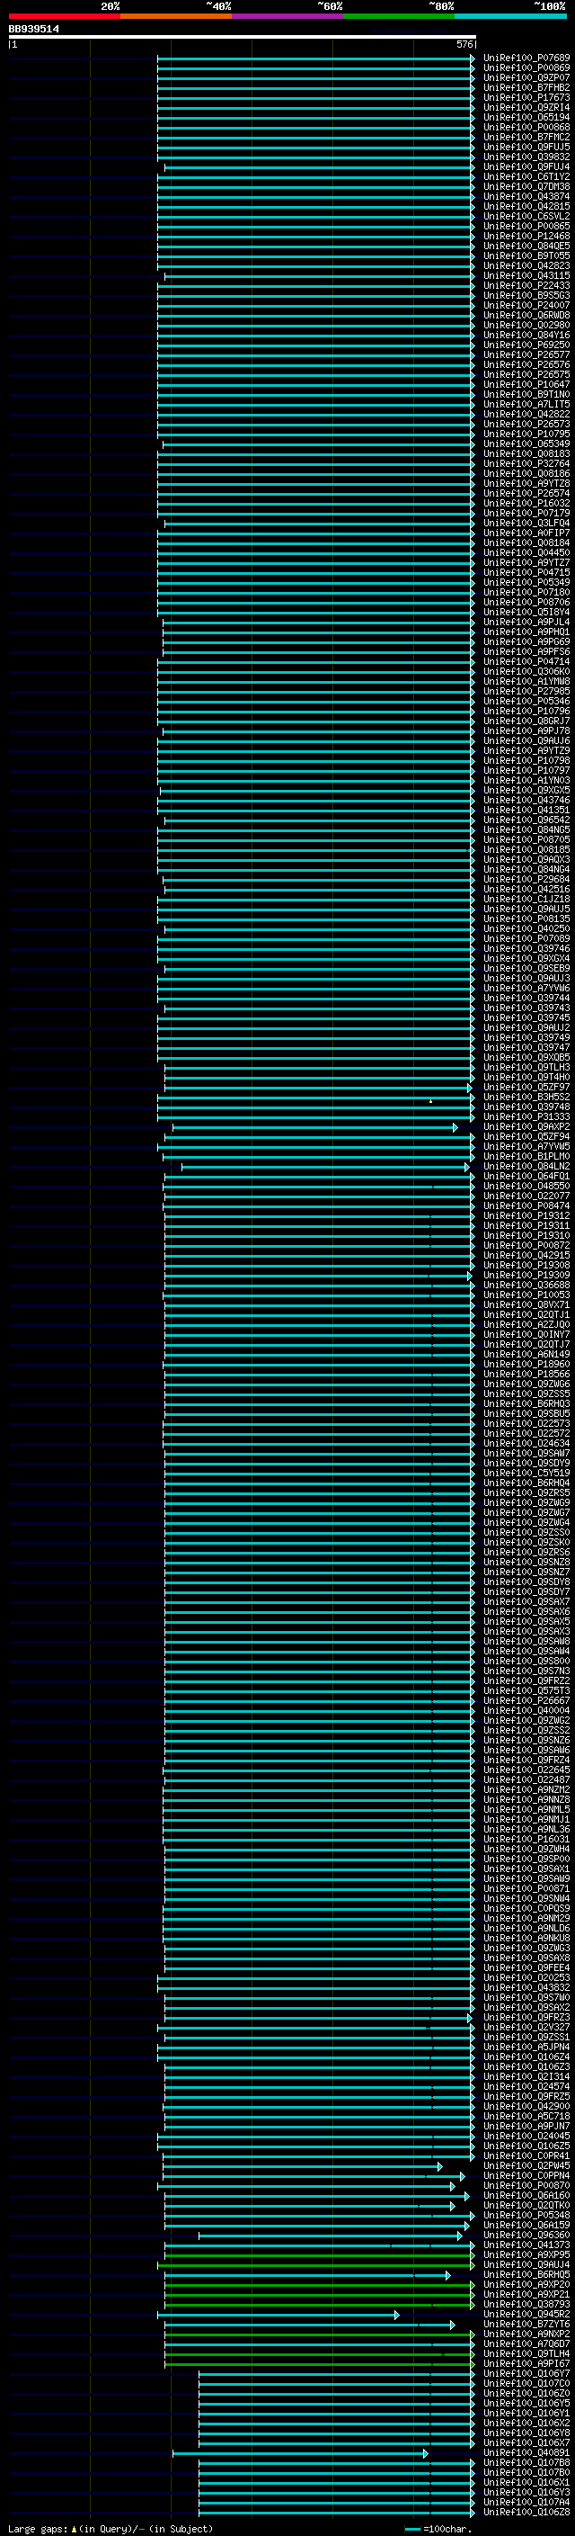Click the green ~80% identity legend bar
Image resolution: width=575 pixels, height=2536 pixels.
click(398, 16)
